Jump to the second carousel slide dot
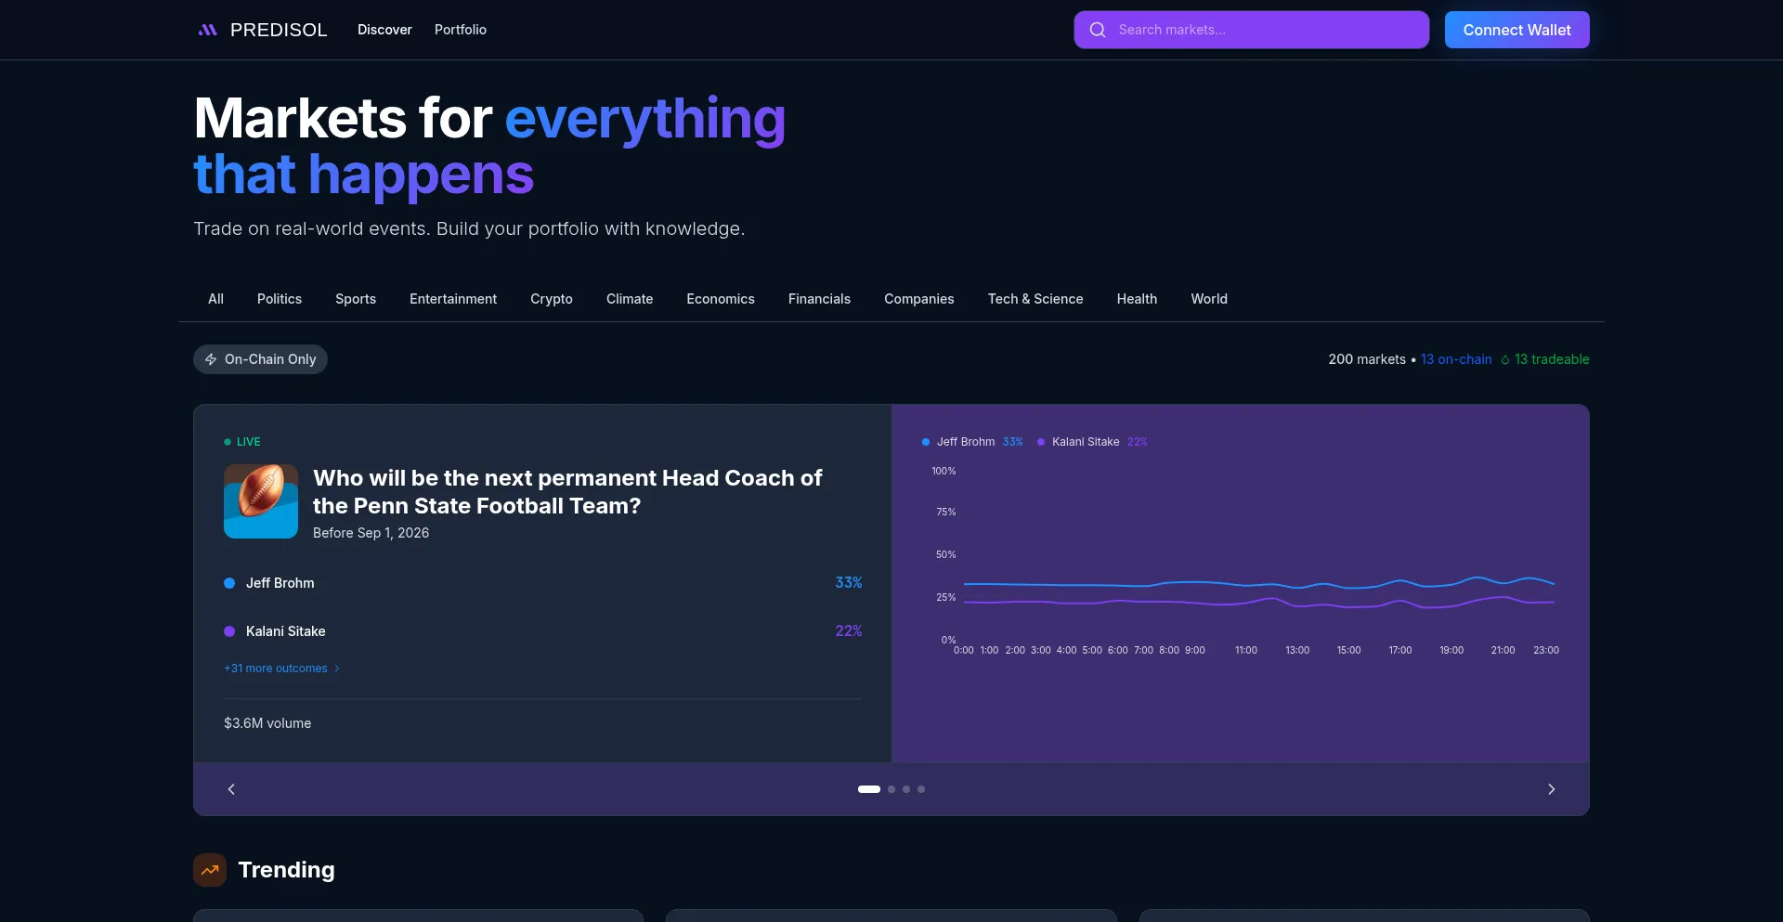 coord(891,789)
